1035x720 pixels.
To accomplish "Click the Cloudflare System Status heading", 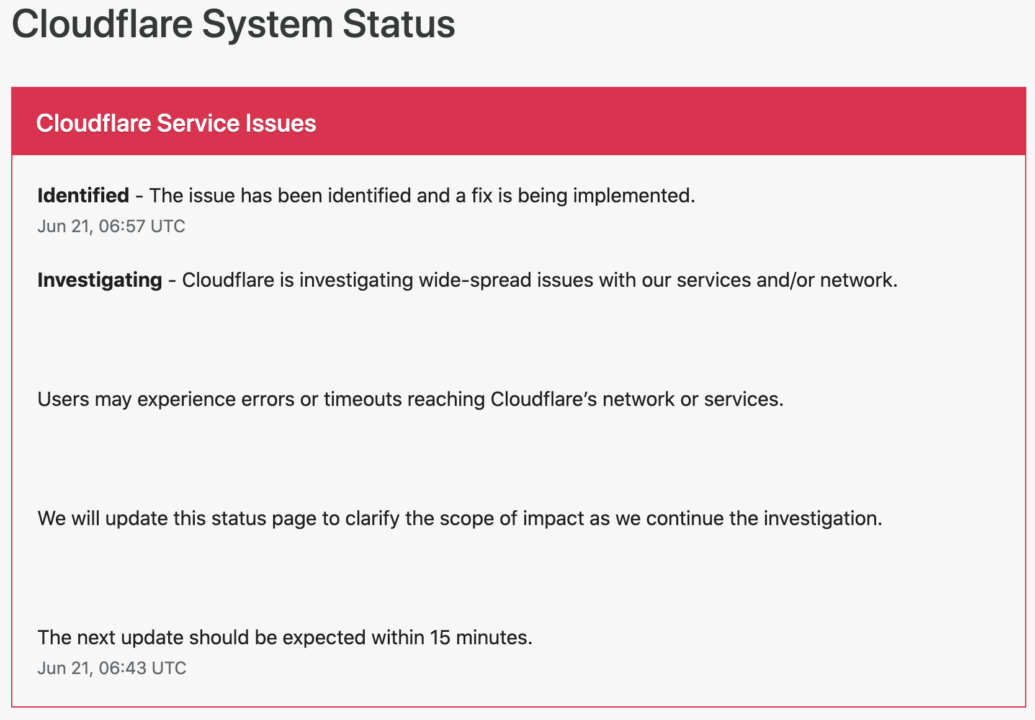I will pos(233,25).
